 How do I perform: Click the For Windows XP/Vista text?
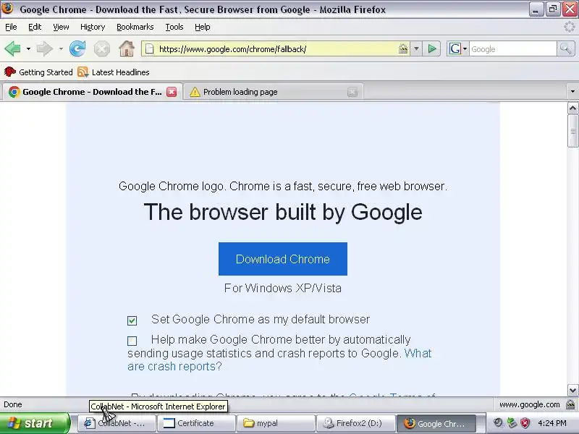[283, 288]
